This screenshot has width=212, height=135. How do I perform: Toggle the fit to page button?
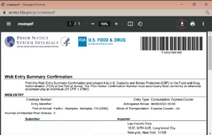(130, 24)
